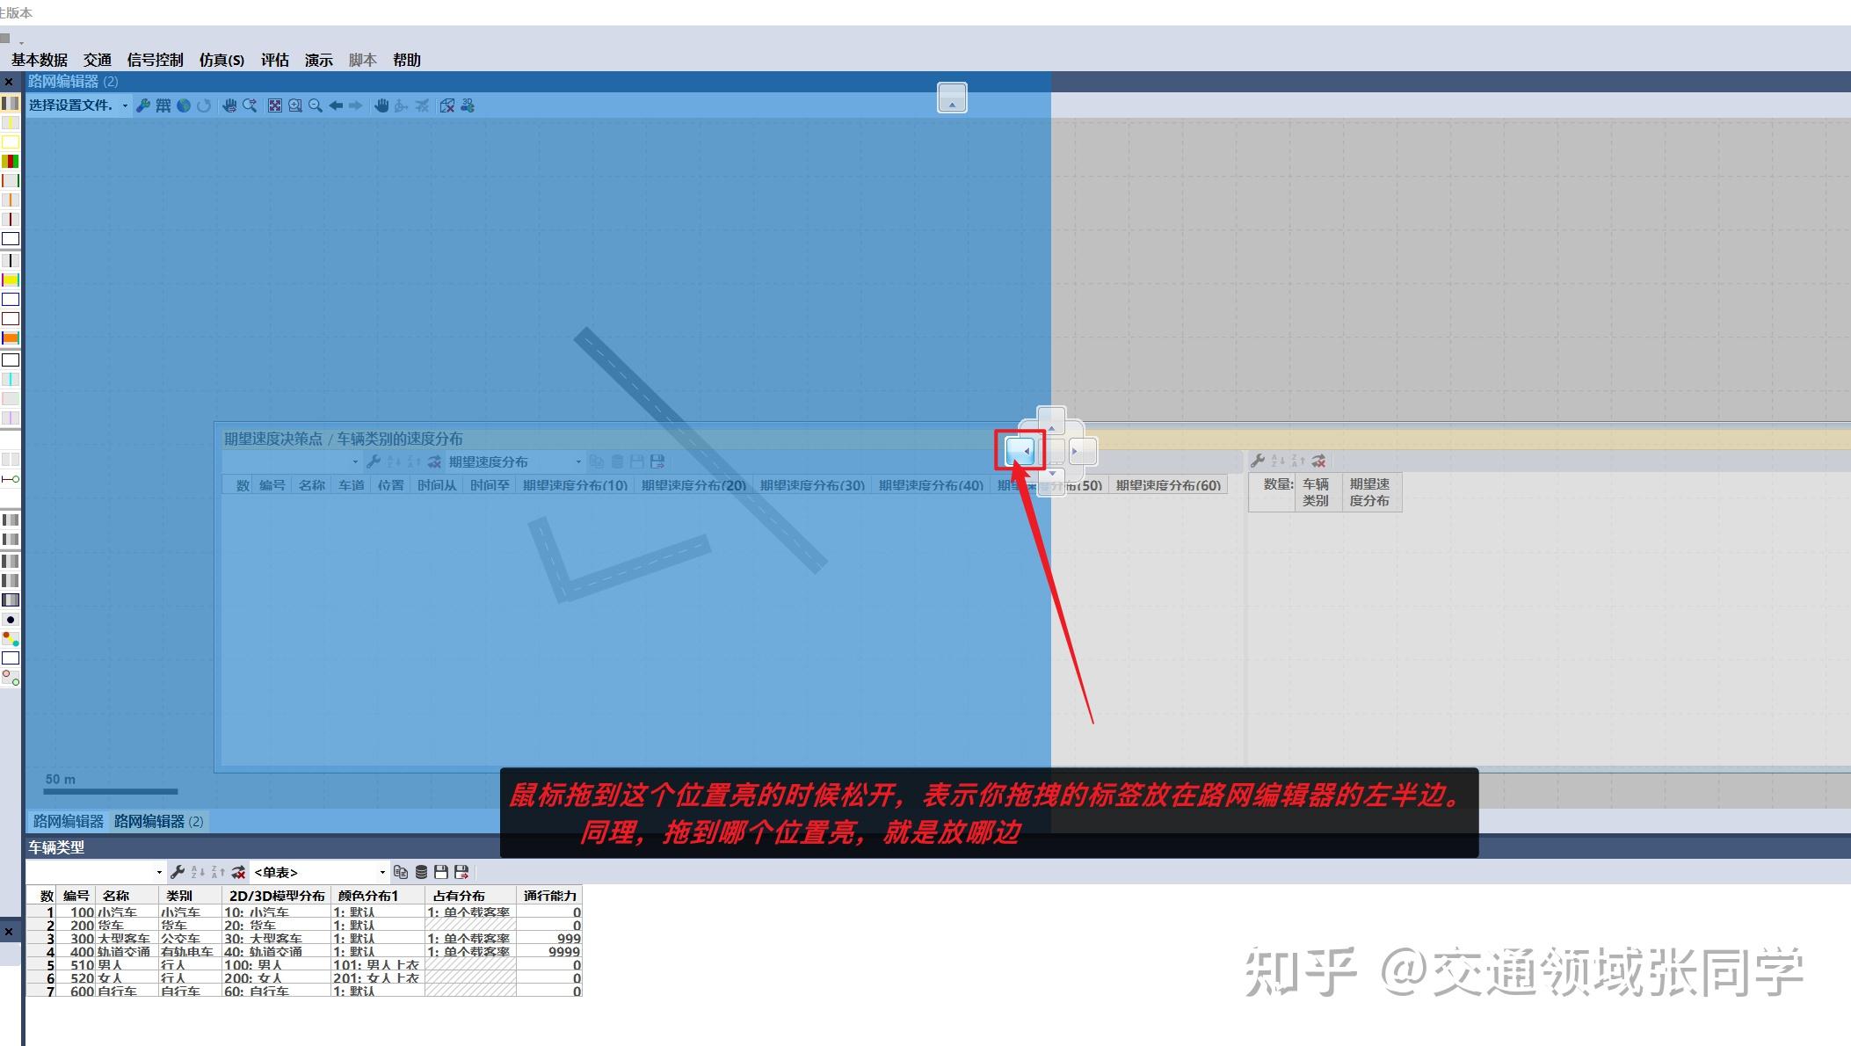Click the copy icon in vehicle types toolbar
1851x1046 pixels.
click(x=401, y=872)
